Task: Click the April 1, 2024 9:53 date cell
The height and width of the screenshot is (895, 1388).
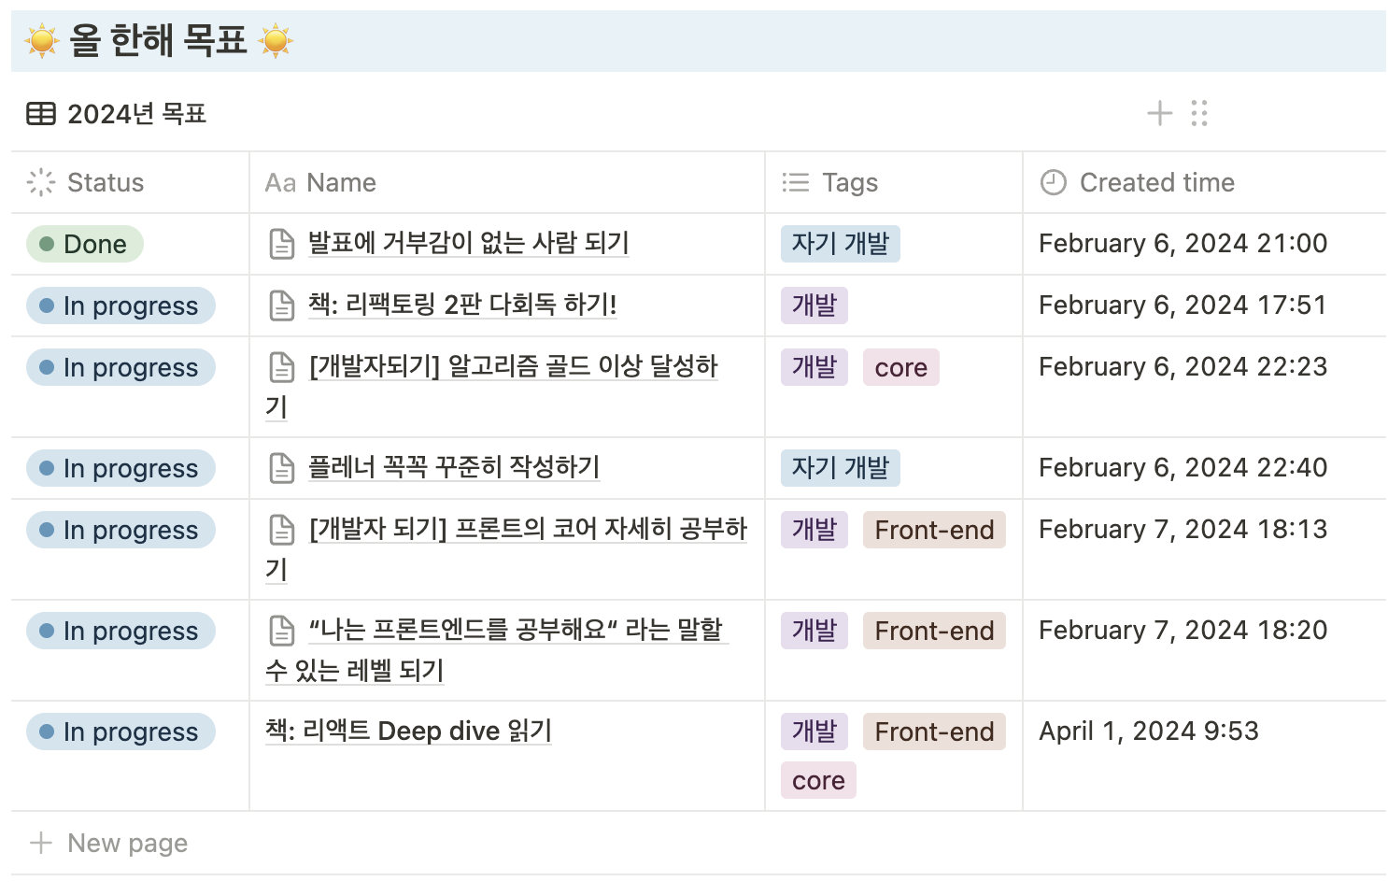Action: coord(1148,731)
